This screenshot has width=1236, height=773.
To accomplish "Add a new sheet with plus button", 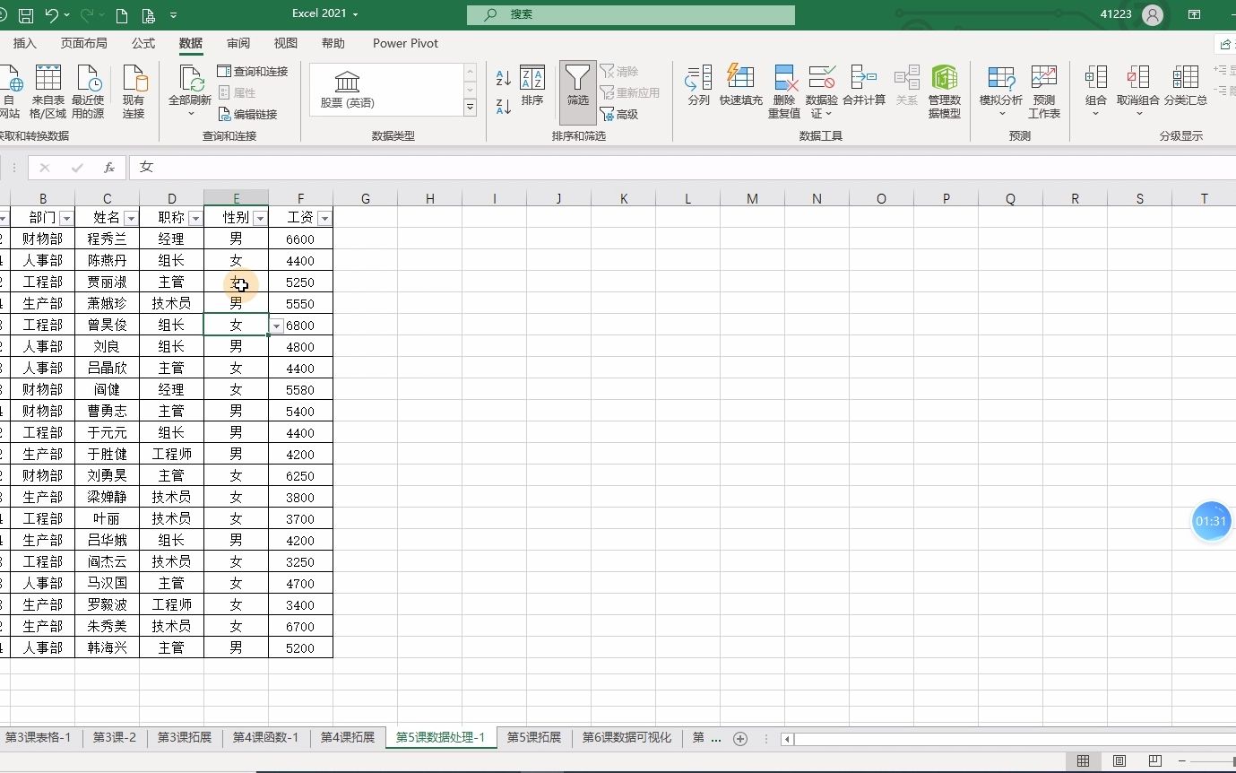I will tap(740, 739).
